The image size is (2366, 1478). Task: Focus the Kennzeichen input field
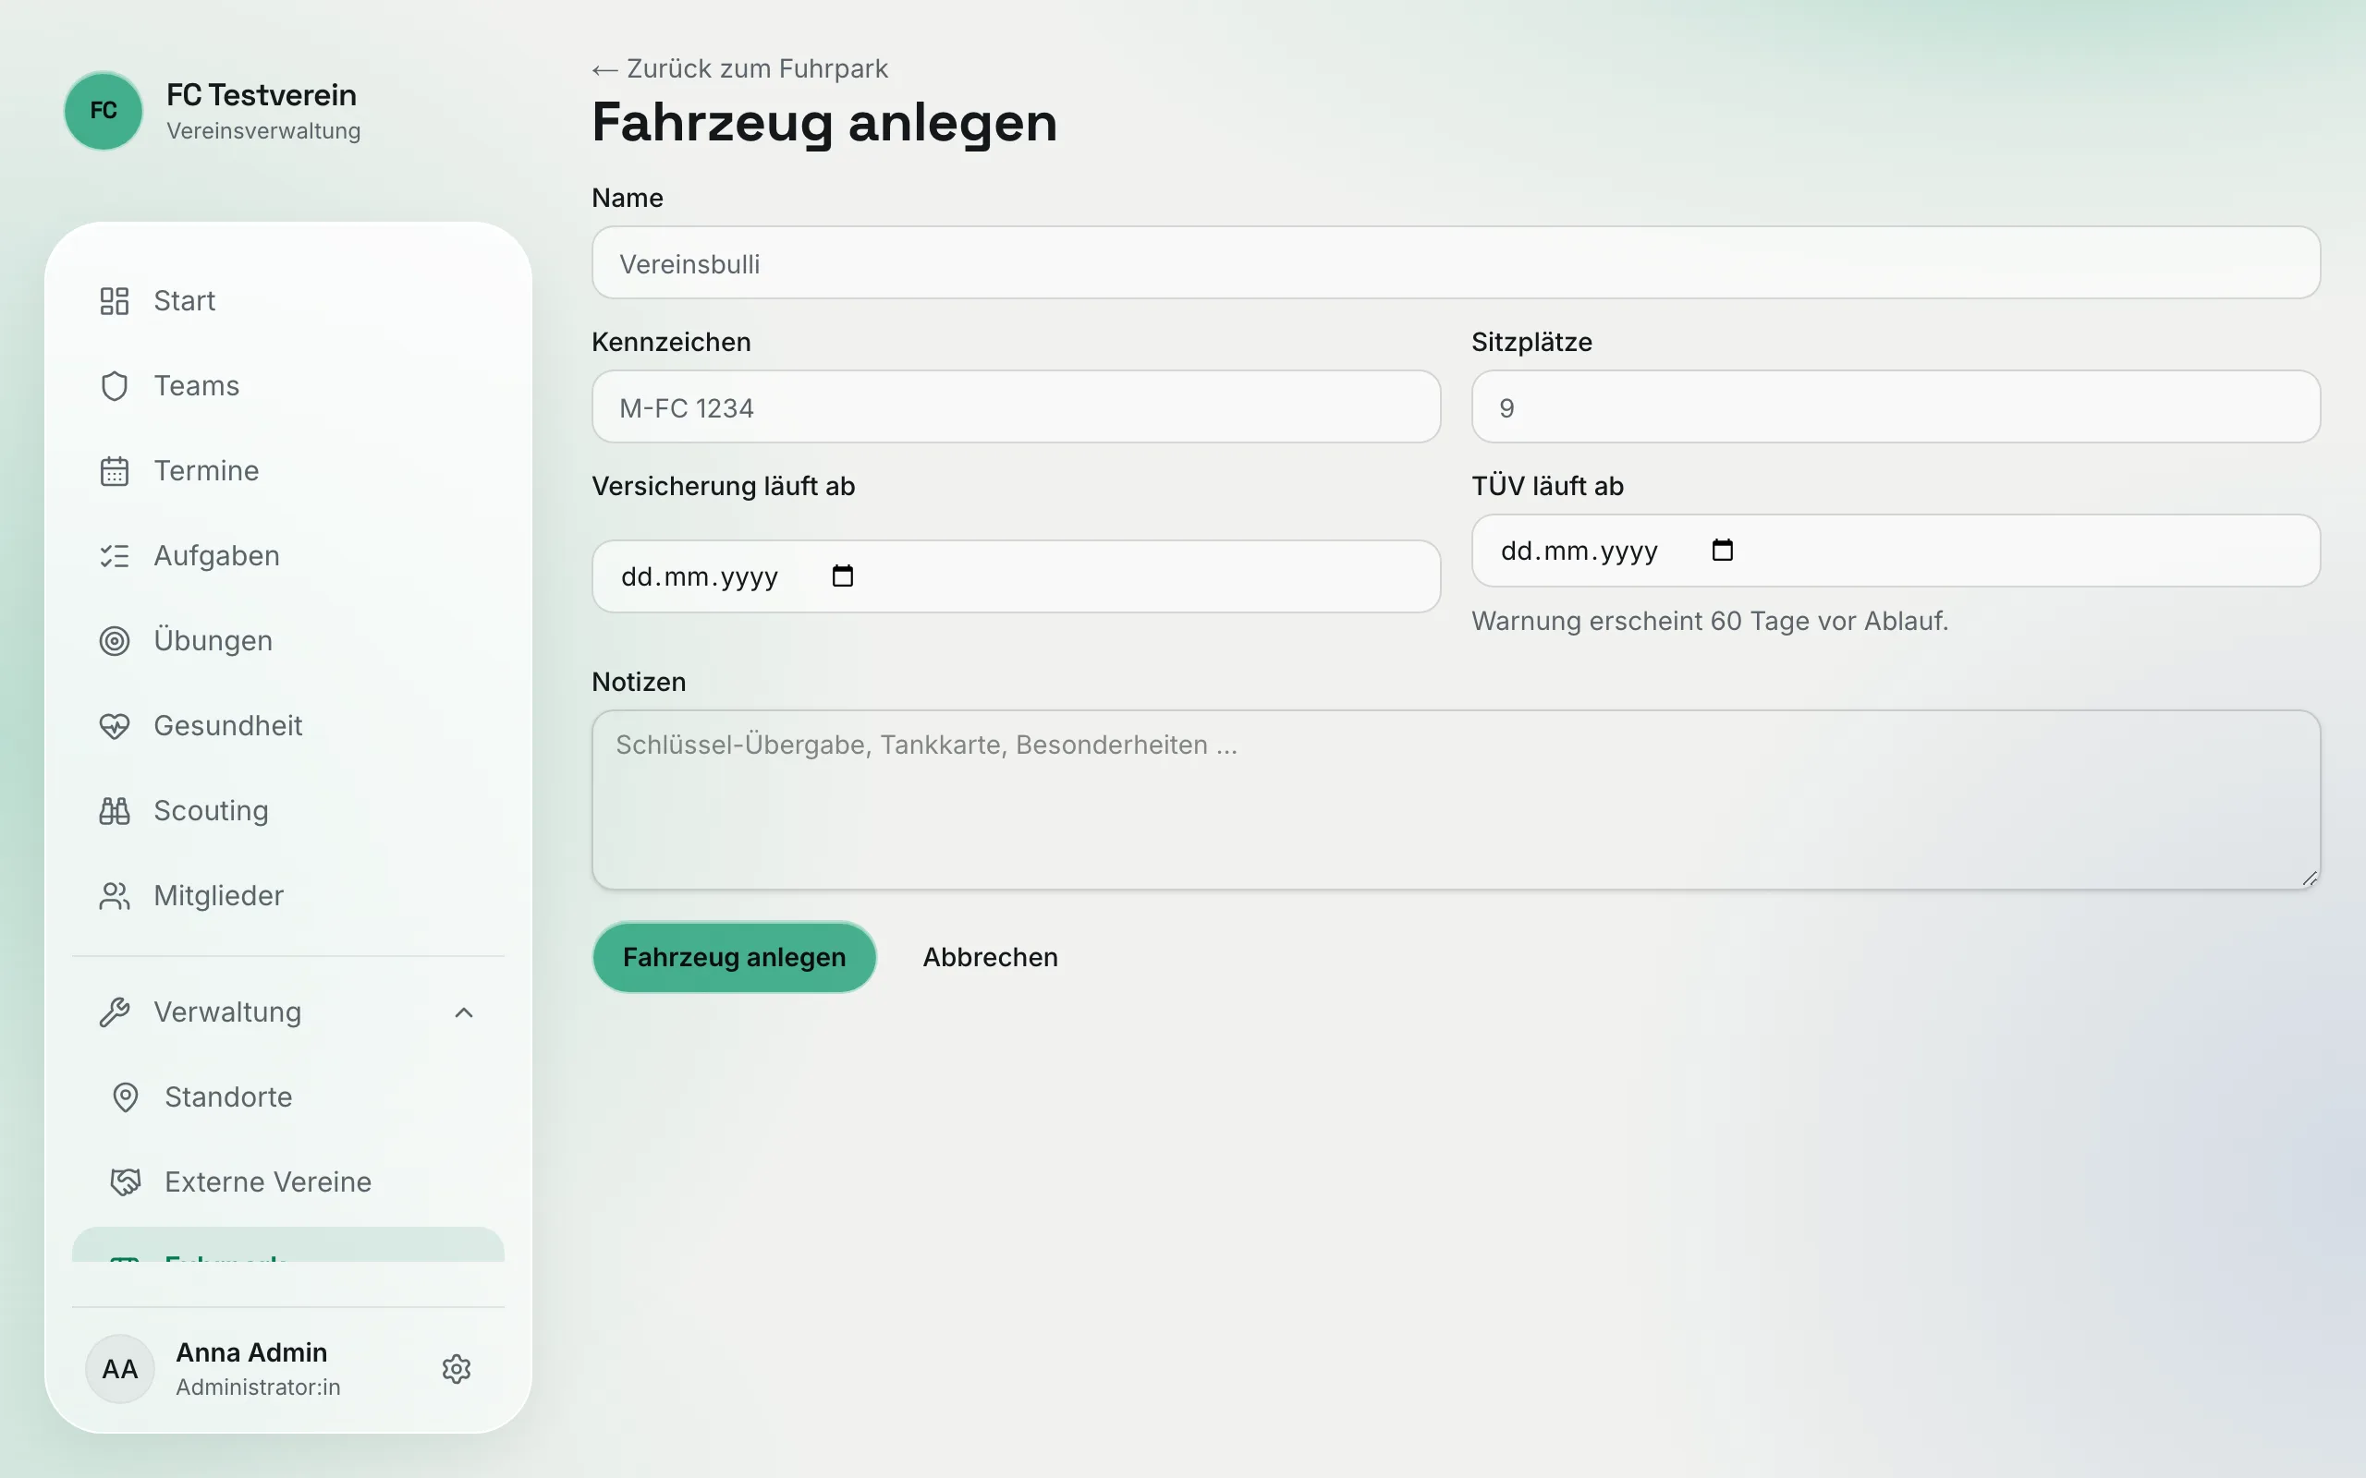point(1016,407)
